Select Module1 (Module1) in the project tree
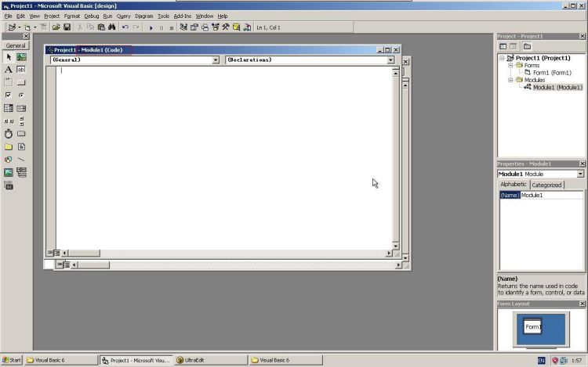The image size is (588, 367). pos(557,87)
